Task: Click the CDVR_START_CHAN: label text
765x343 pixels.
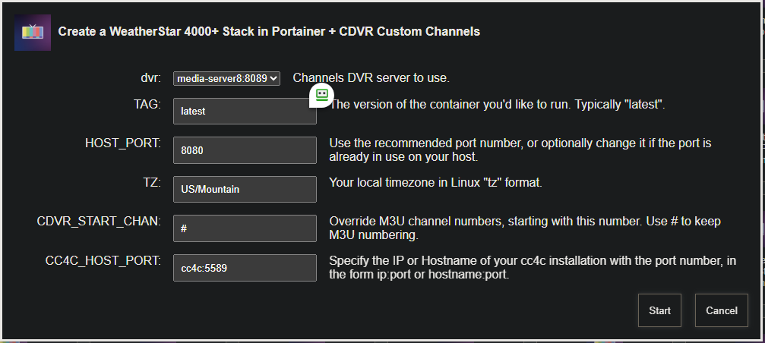Action: 99,222
